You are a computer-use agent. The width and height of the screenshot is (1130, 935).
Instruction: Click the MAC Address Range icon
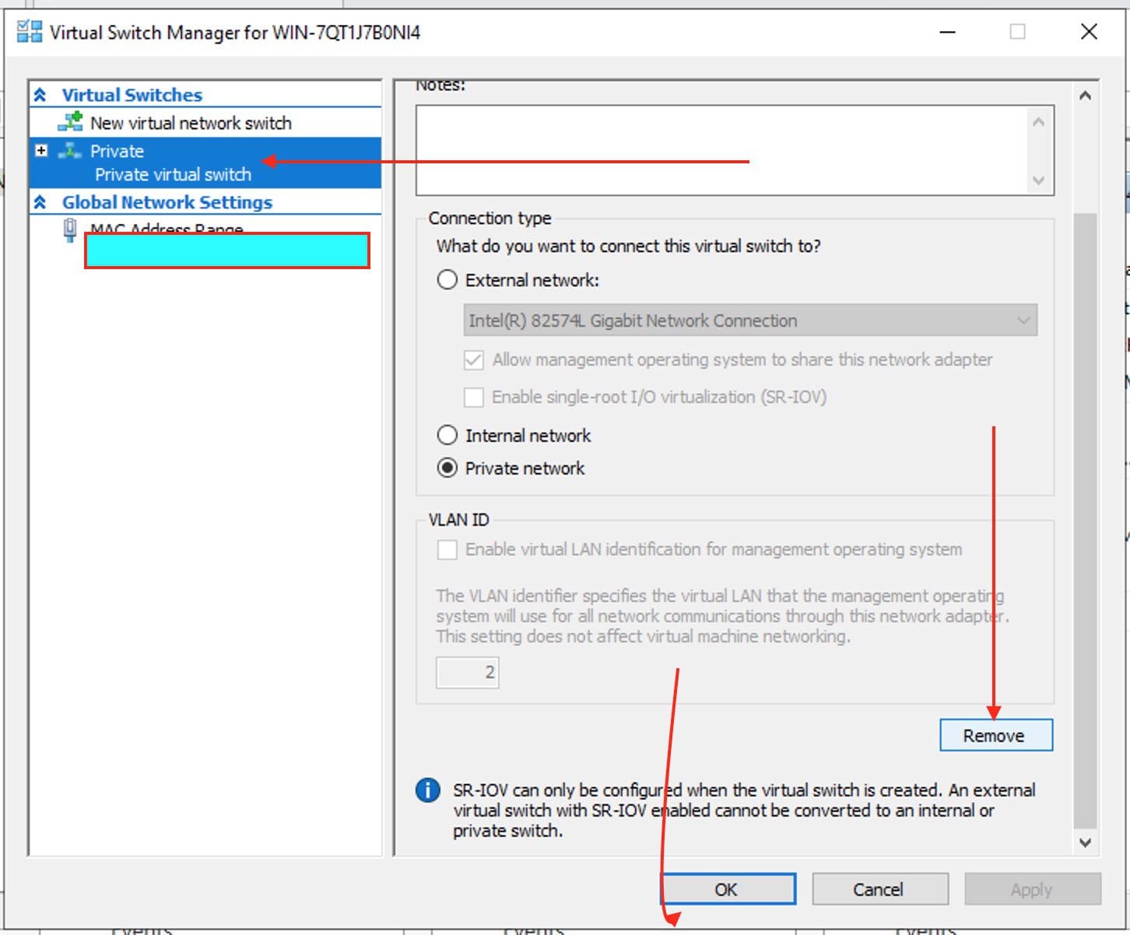pos(70,229)
